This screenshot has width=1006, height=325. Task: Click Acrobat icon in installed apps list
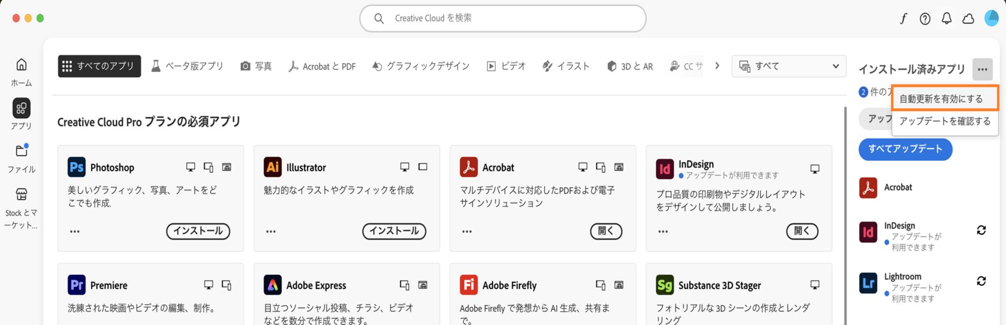(868, 188)
